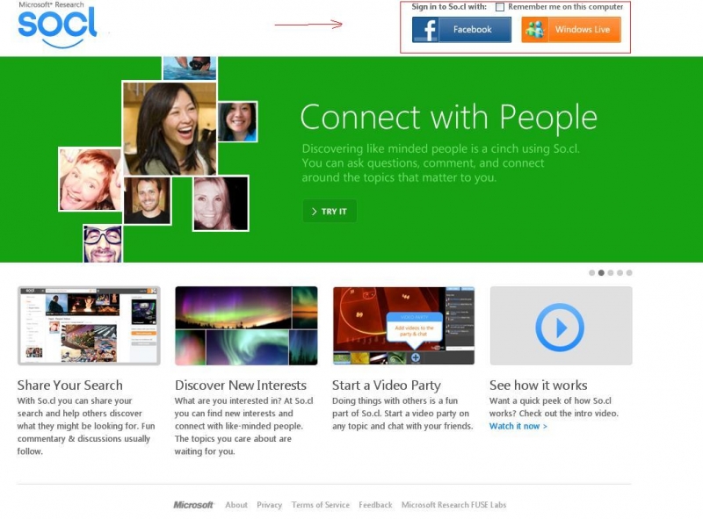Screen dimensions: 703x519
Task: Select the third carousel dot
Action: point(611,272)
